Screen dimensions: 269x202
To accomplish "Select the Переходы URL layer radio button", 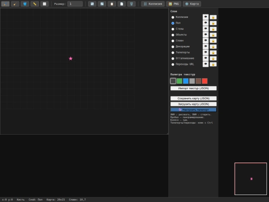I will pyautogui.click(x=173, y=64).
